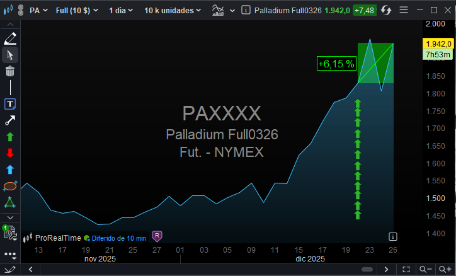Viewport: 456px width, 276px height.
Task: Click the purple R badge marker
Action: click(x=157, y=236)
